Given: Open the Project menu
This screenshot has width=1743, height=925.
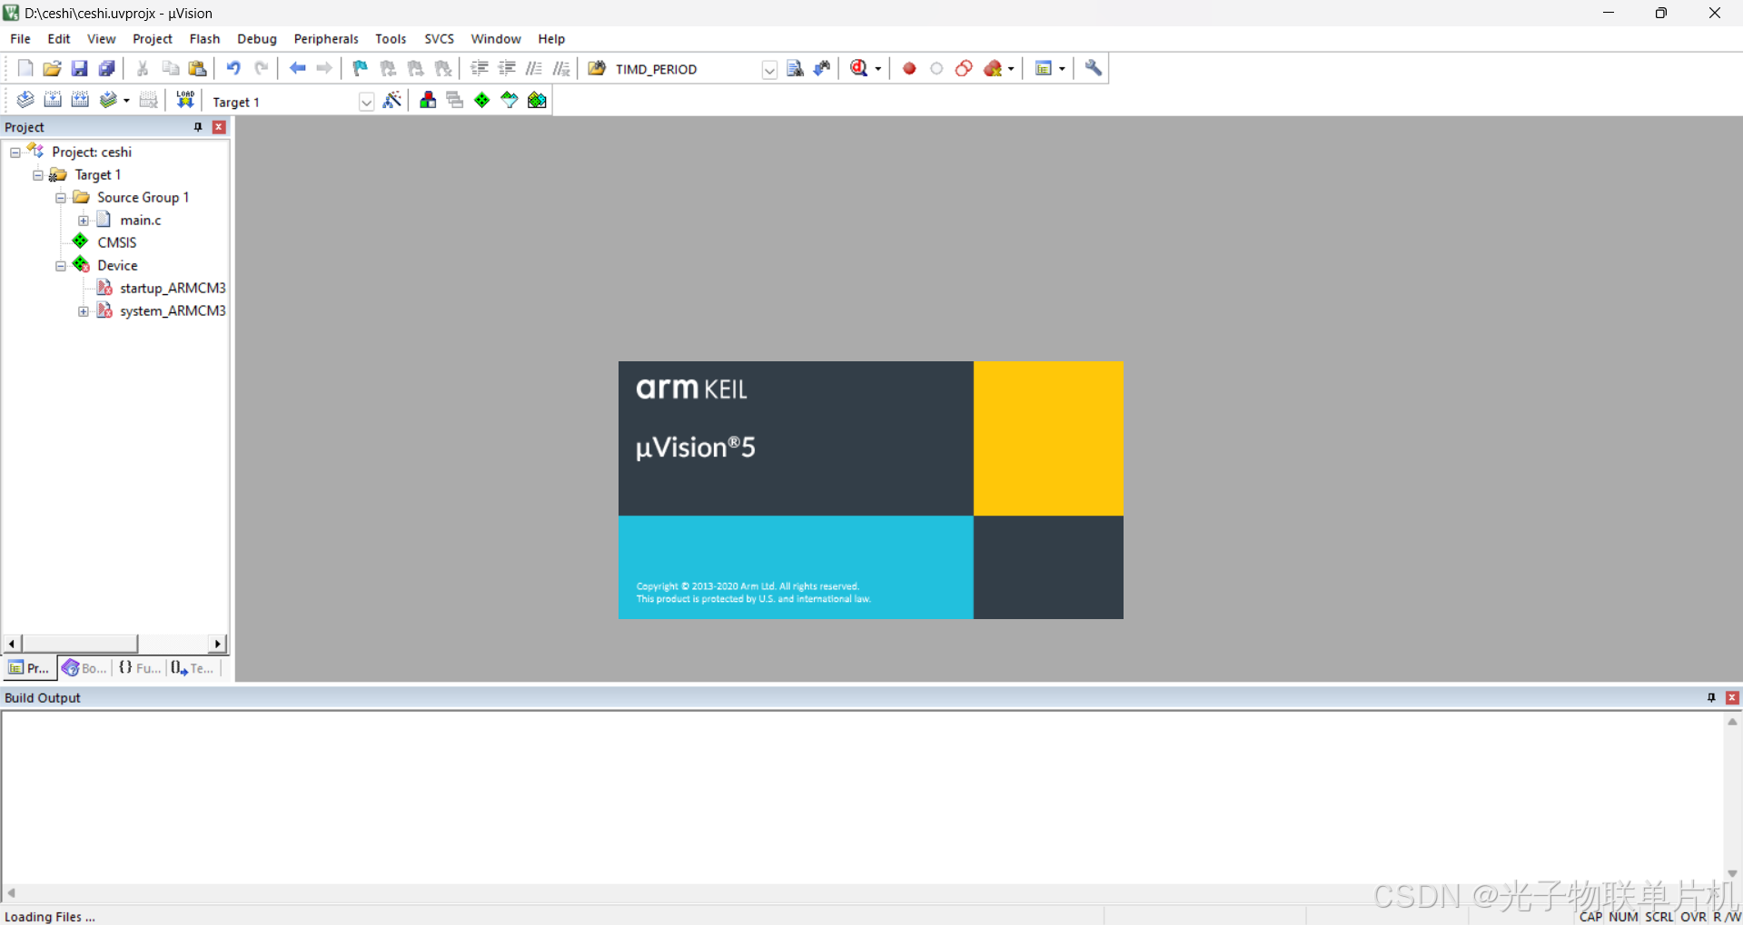Looking at the screenshot, I should pyautogui.click(x=153, y=39).
